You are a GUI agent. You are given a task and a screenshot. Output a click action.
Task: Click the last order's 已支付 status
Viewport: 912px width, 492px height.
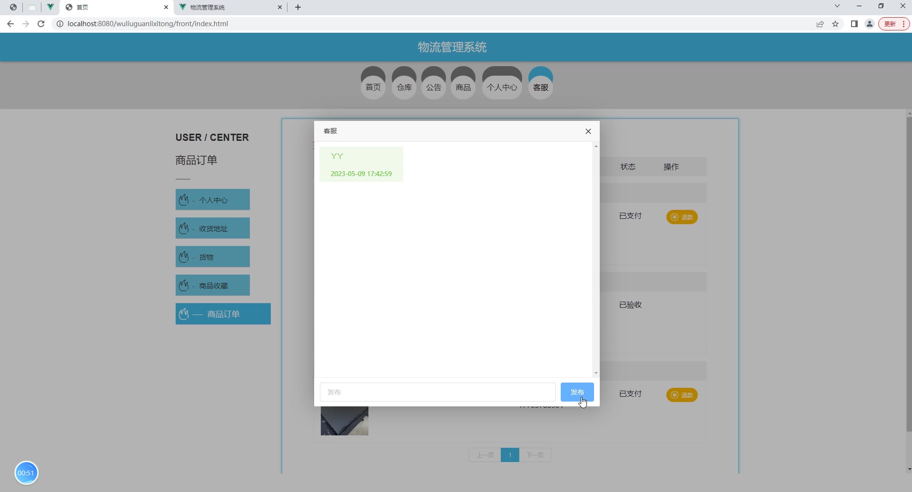coord(631,394)
